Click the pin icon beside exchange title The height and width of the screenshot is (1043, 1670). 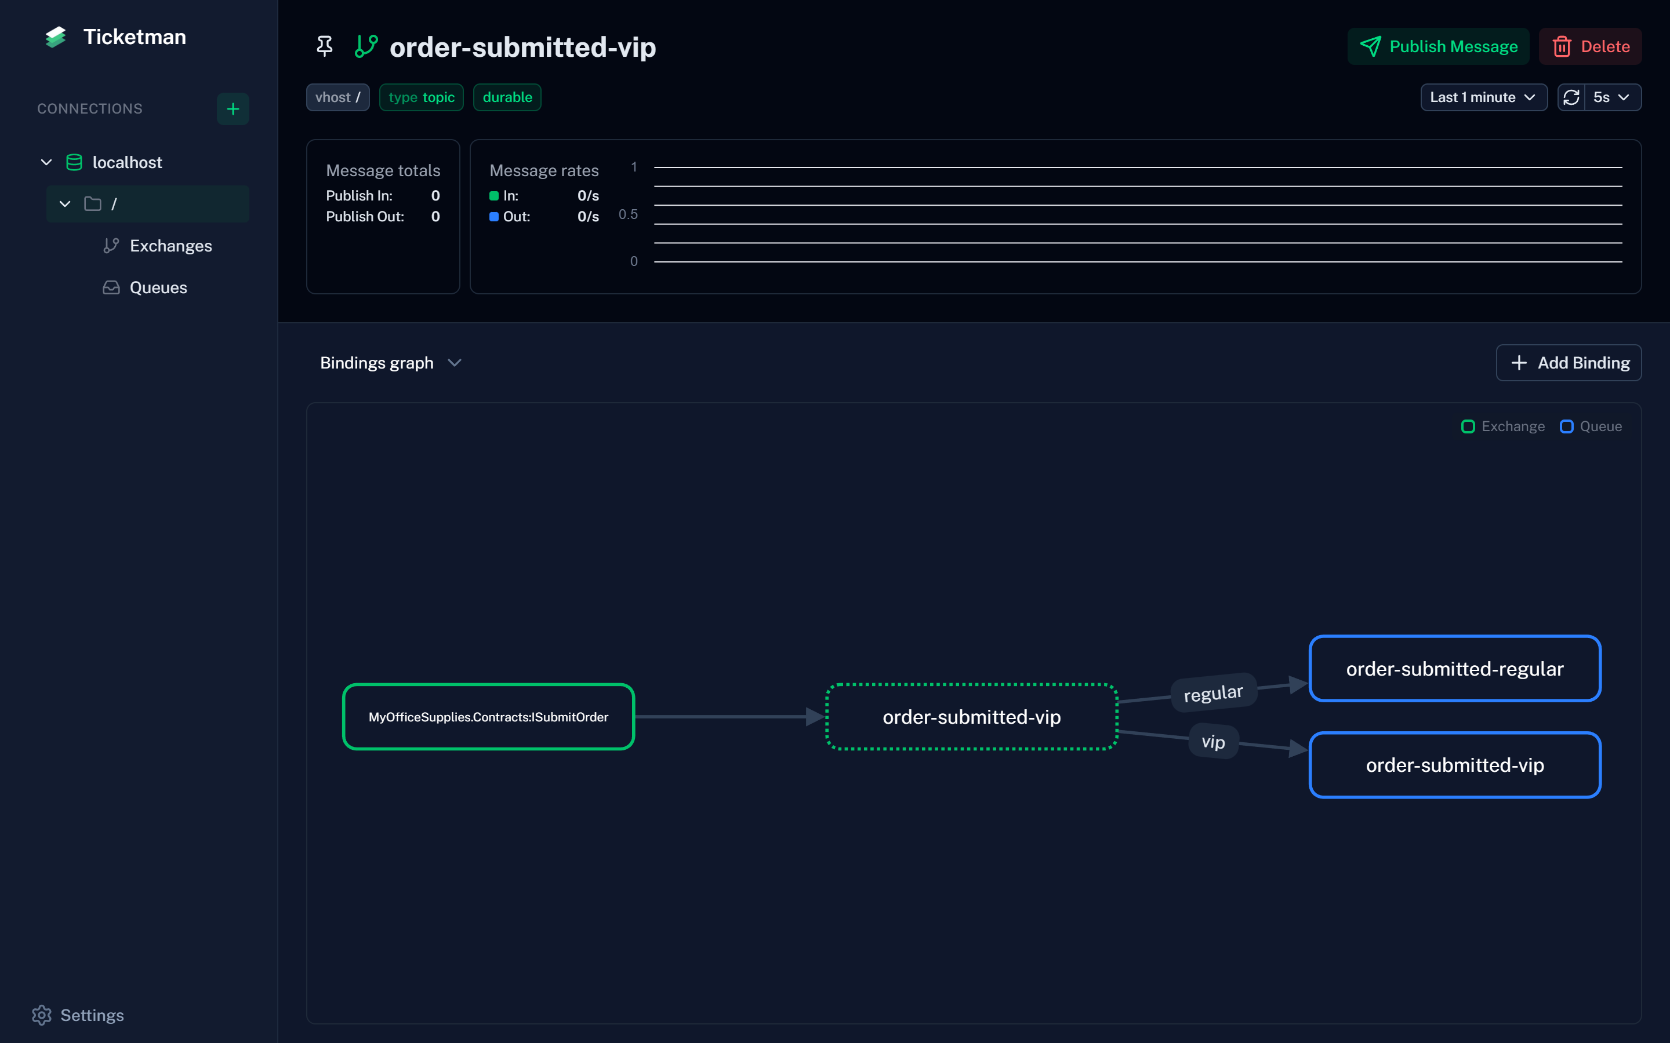tap(324, 46)
